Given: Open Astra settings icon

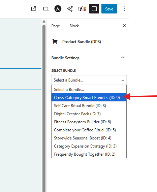Looking at the screenshot, I should pyautogui.click(x=58, y=9).
